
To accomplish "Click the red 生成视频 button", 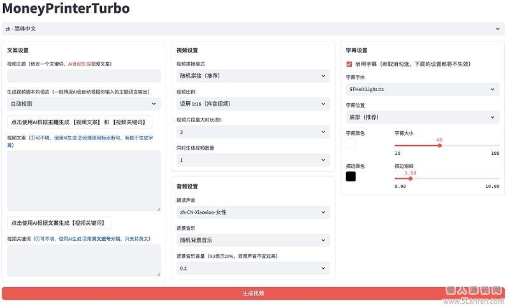I will click(253, 294).
